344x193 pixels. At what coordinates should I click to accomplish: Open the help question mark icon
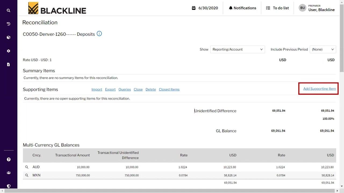click(9, 159)
